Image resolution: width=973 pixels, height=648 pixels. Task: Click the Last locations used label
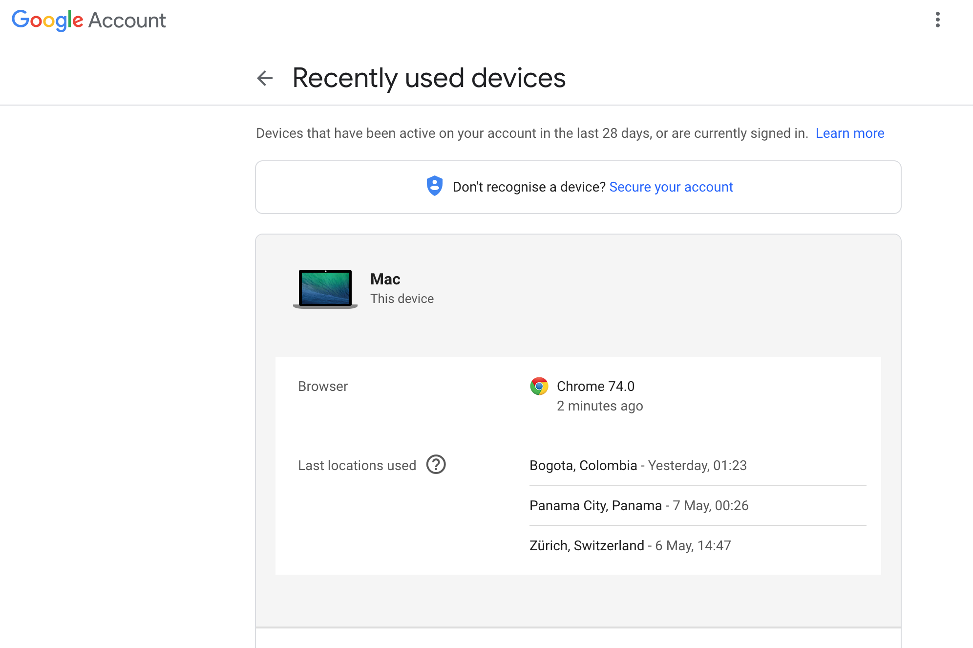click(357, 465)
